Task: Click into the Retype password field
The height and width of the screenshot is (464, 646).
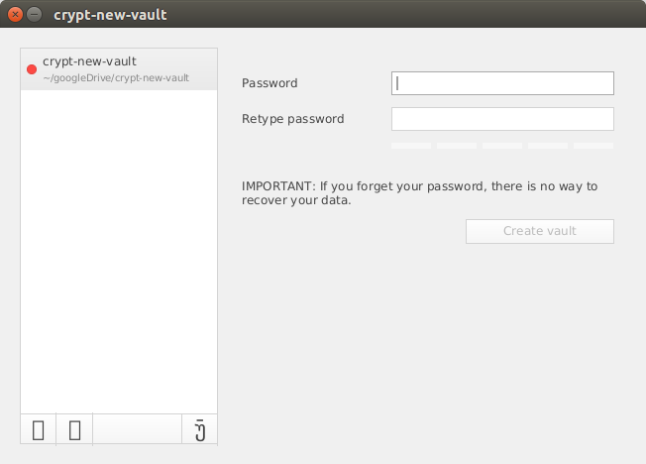Action: [502, 119]
